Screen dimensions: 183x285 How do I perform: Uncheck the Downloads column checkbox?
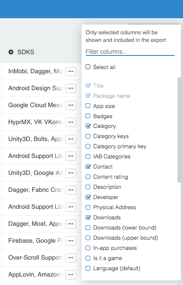pos(88,217)
